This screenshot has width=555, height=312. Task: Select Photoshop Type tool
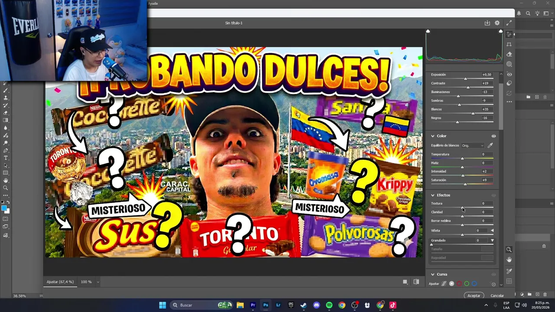pyautogui.click(x=6, y=158)
